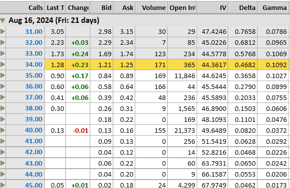The width and height of the screenshot is (290, 188).
Task: Expand the 42.00 strike row arrow
Action: 2,152
